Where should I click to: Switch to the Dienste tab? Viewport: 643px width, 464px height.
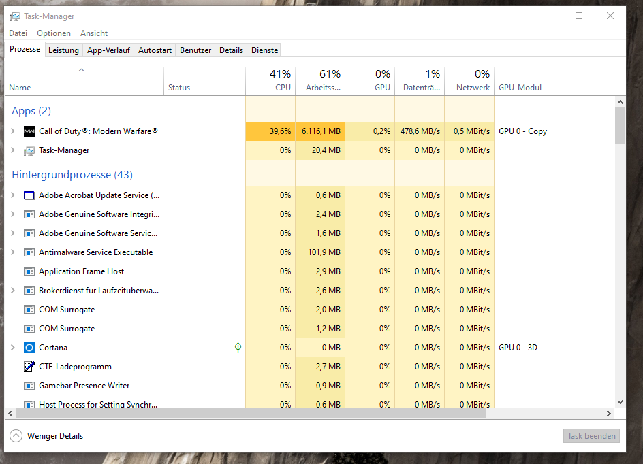click(x=264, y=50)
